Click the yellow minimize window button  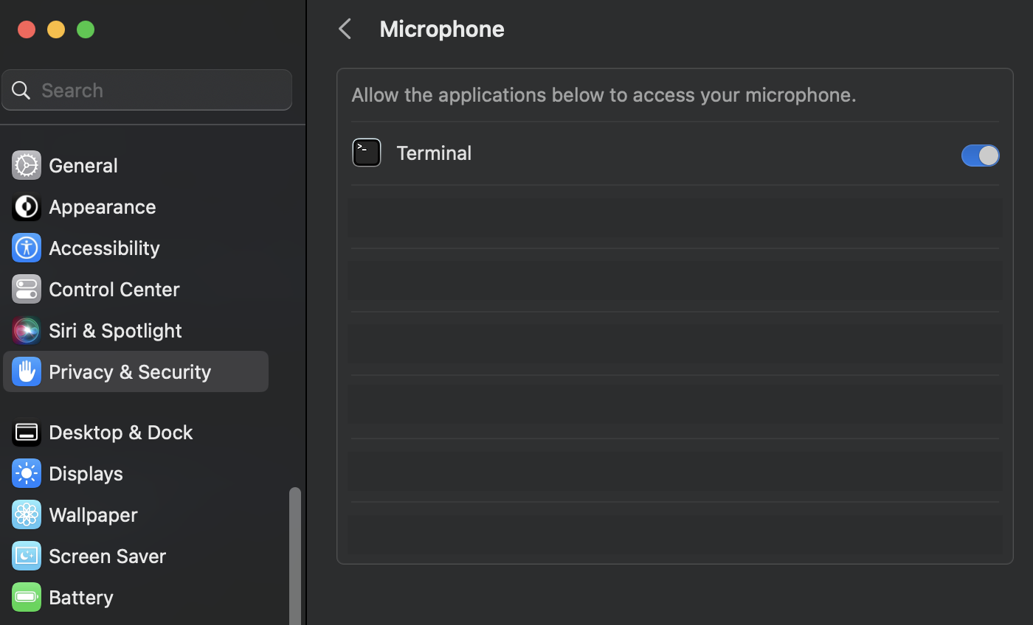click(x=56, y=29)
